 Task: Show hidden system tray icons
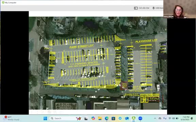(x=155, y=118)
